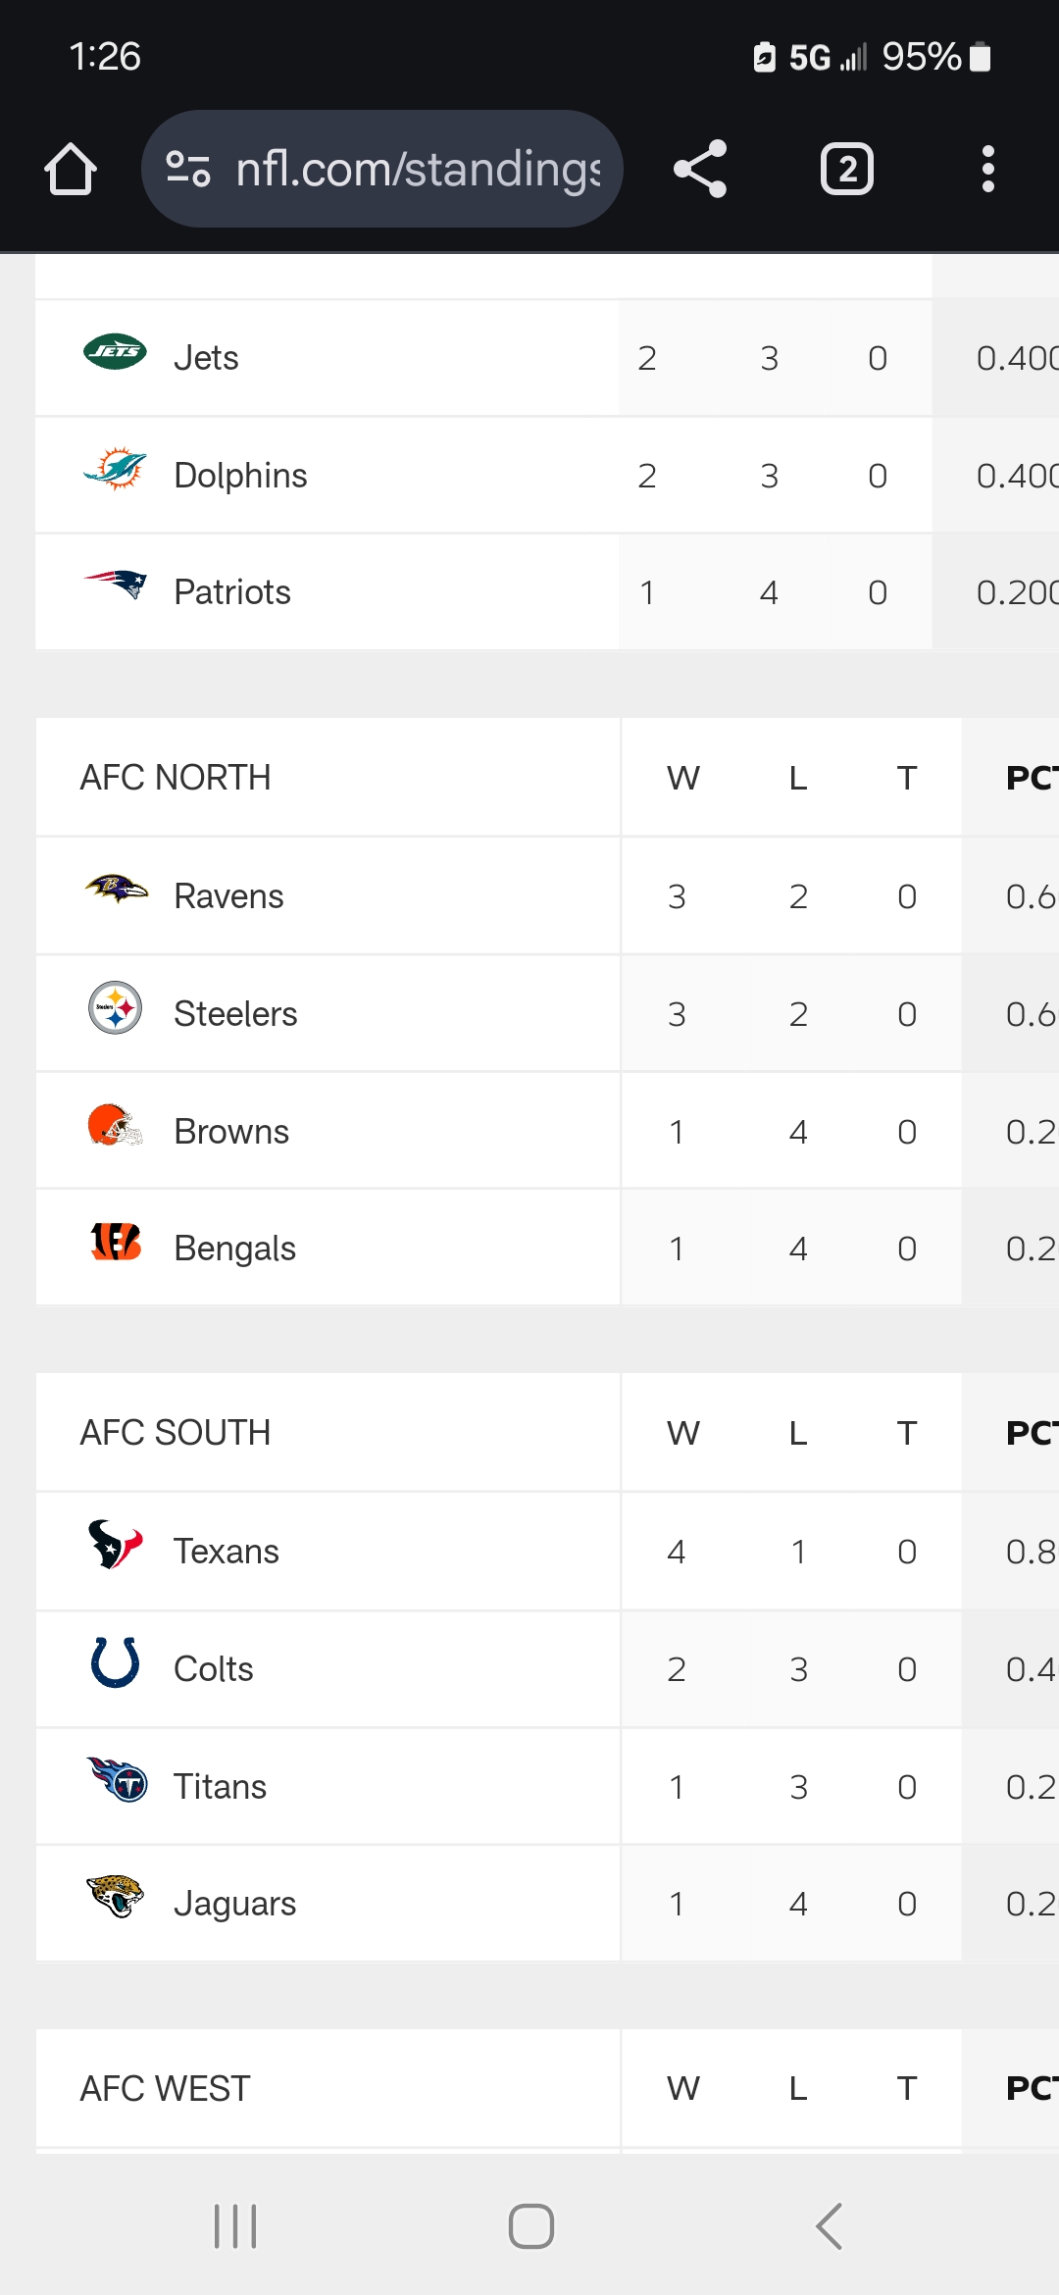Tap the Steelers team logo

coord(116,1007)
